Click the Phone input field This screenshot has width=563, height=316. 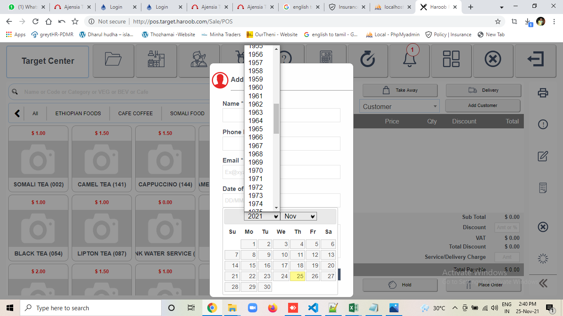click(x=281, y=144)
